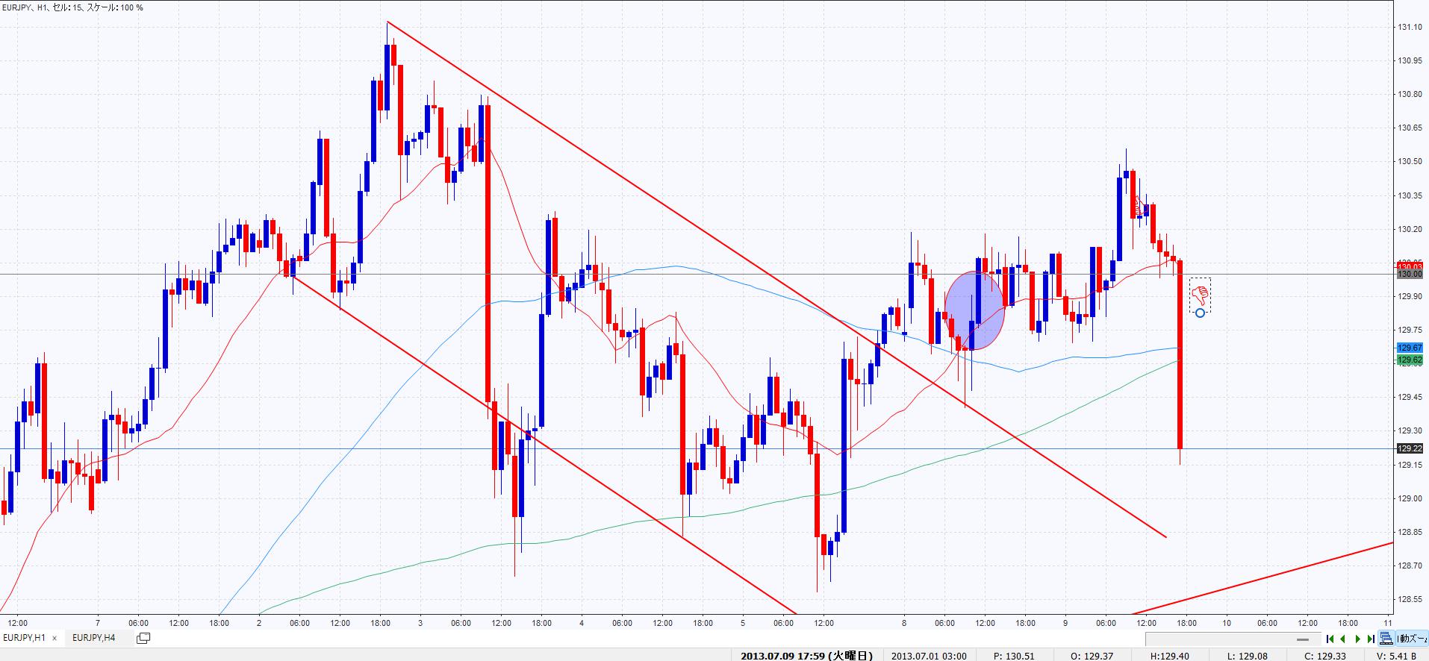Close the EURJPY,H1 tab
The image size is (1429, 661).
55,639
